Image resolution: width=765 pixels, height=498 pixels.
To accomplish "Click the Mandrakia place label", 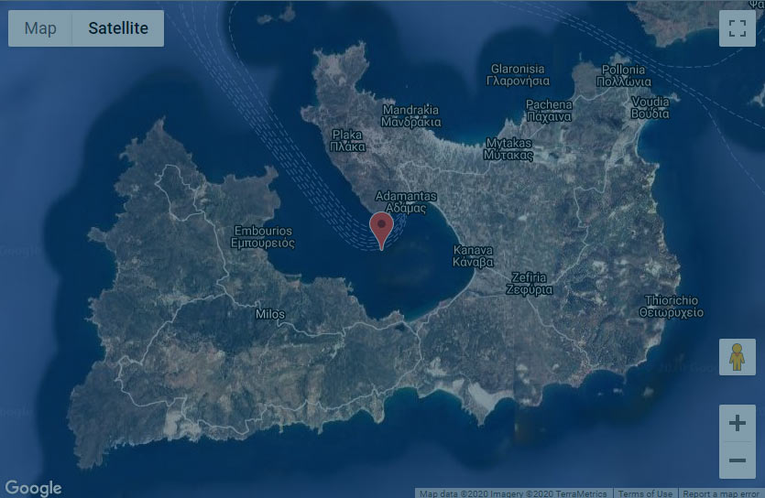I will tap(410, 116).
